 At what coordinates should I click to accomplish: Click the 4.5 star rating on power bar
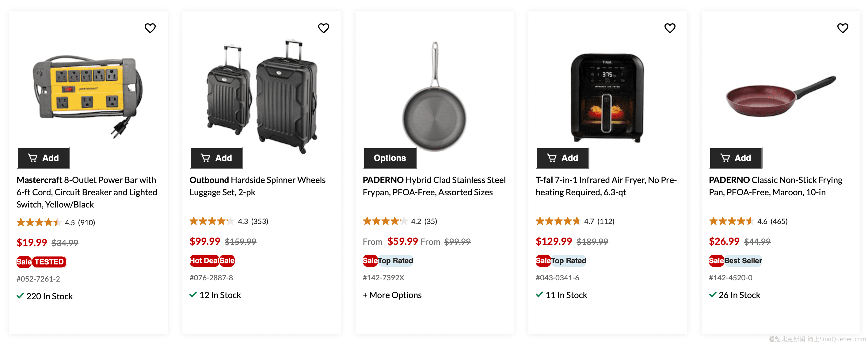pyautogui.click(x=55, y=222)
